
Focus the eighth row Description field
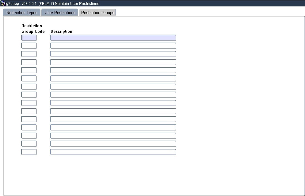[113, 95]
